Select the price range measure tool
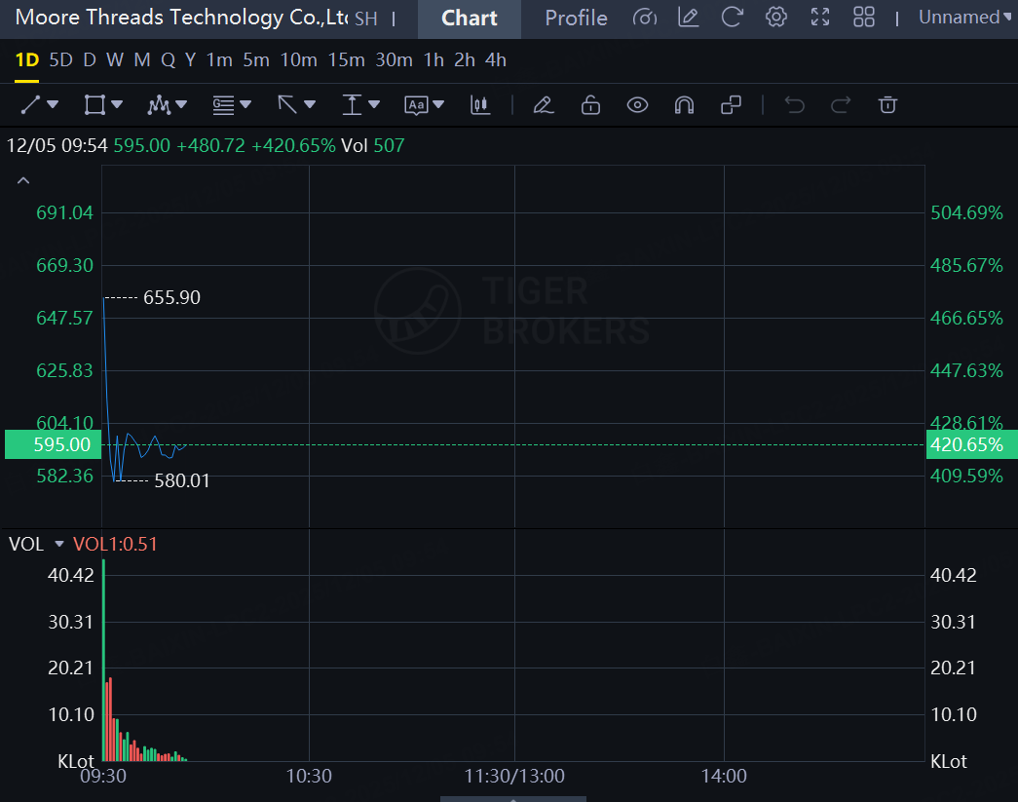The width and height of the screenshot is (1018, 802). click(x=352, y=104)
